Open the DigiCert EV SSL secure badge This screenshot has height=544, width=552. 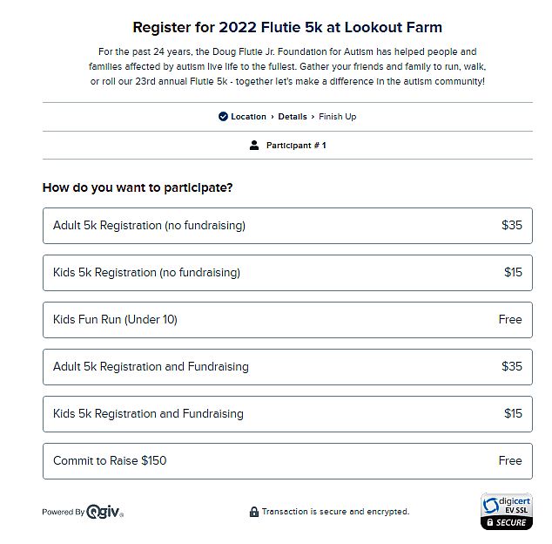click(506, 512)
